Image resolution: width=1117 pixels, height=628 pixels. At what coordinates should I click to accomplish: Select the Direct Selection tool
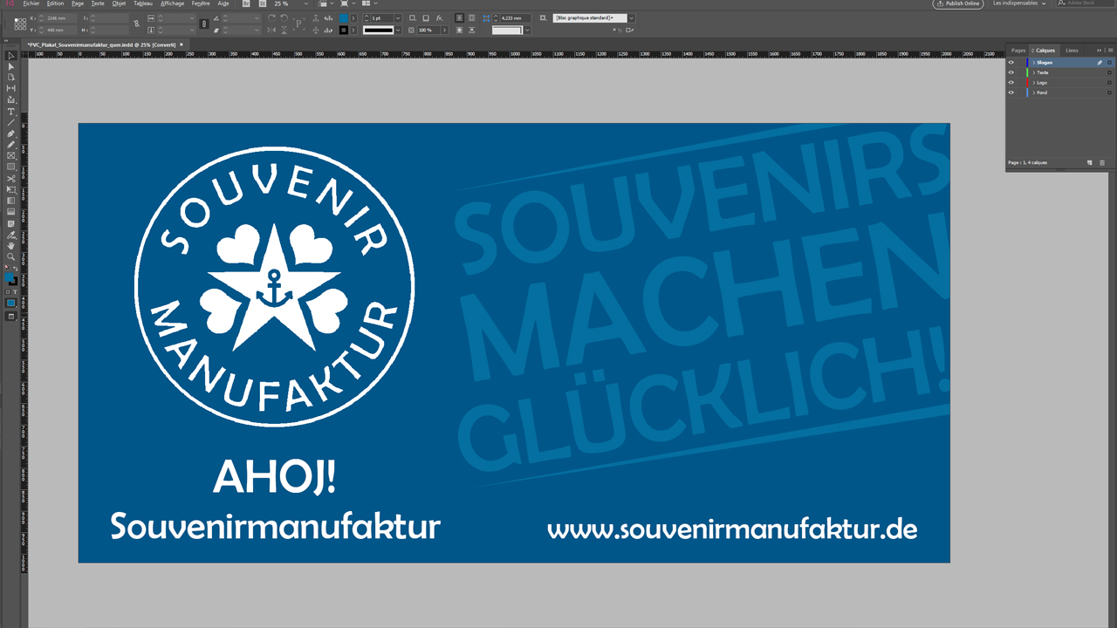tap(11, 66)
